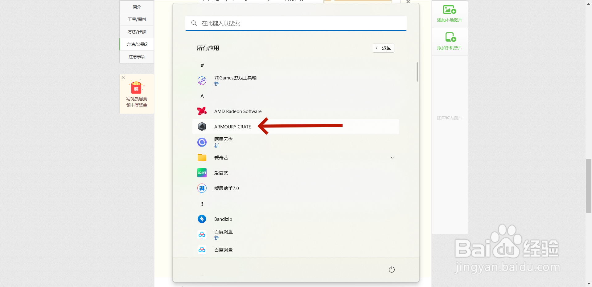Click the 爱思助手7.0 name text
Image resolution: width=592 pixels, height=287 pixels.
coord(226,188)
